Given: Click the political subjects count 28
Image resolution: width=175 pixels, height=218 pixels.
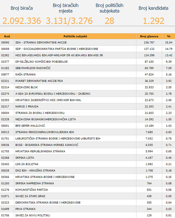Looking at the screenshot, I should point(110,21).
